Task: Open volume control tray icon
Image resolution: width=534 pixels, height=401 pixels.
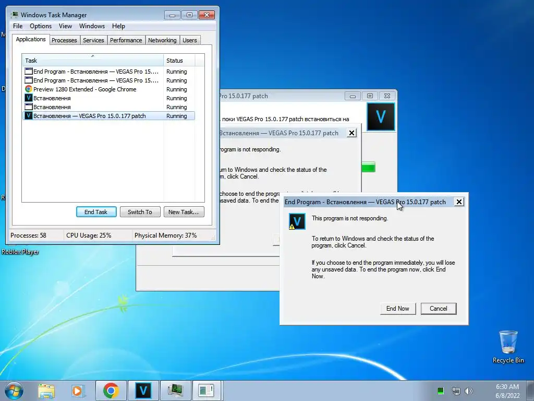Action: (x=469, y=391)
